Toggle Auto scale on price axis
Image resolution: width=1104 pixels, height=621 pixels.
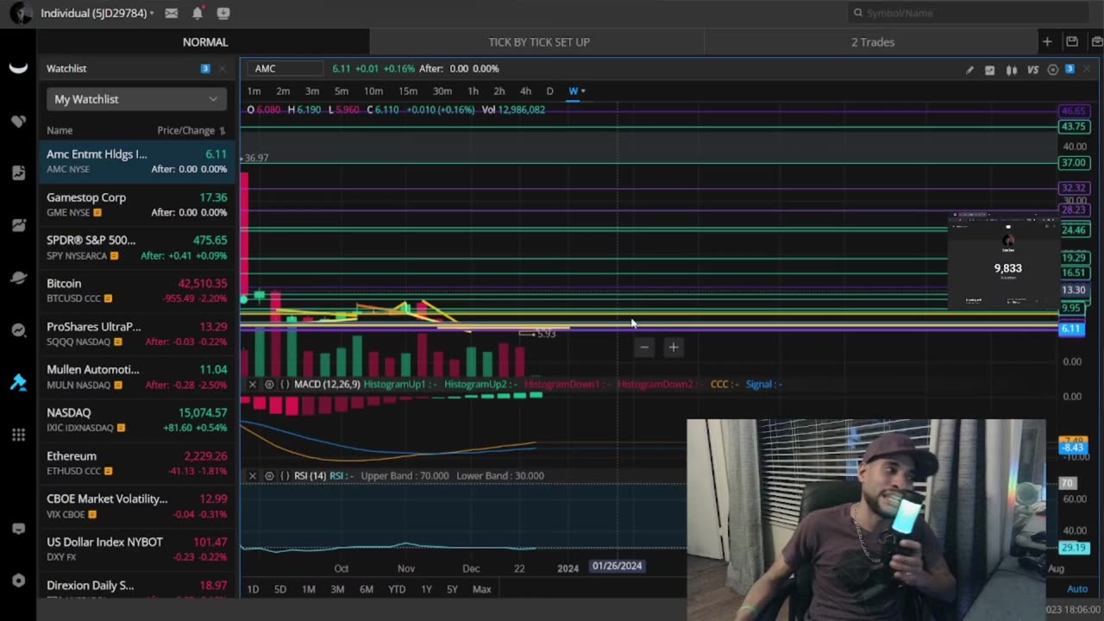pyautogui.click(x=1077, y=589)
